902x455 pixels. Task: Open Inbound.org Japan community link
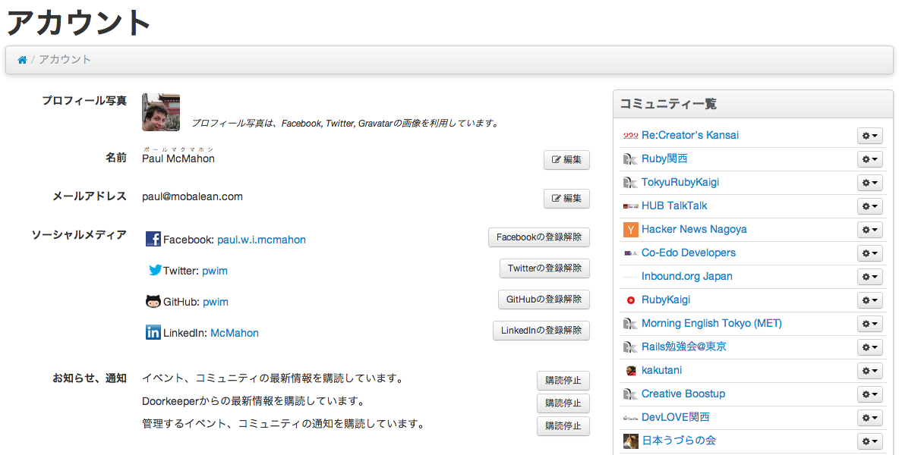coord(687,276)
